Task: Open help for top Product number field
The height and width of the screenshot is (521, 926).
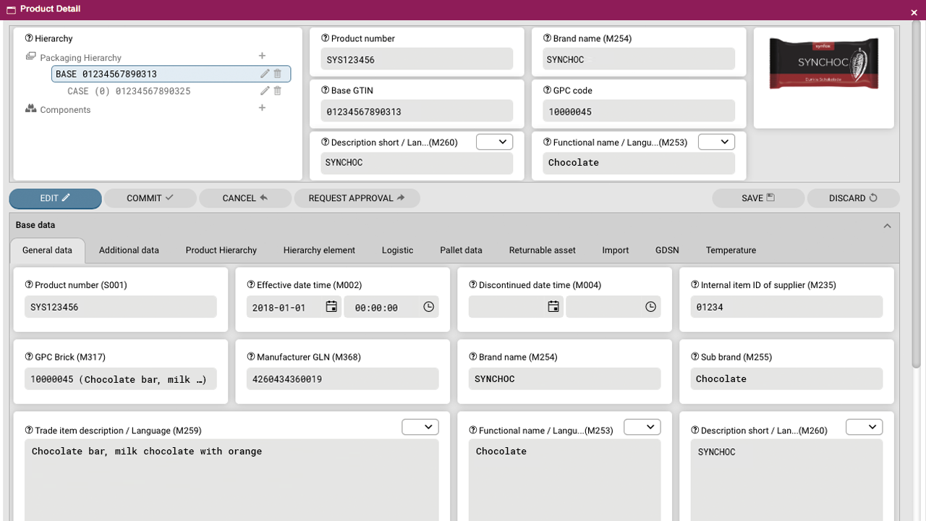Action: coord(326,38)
